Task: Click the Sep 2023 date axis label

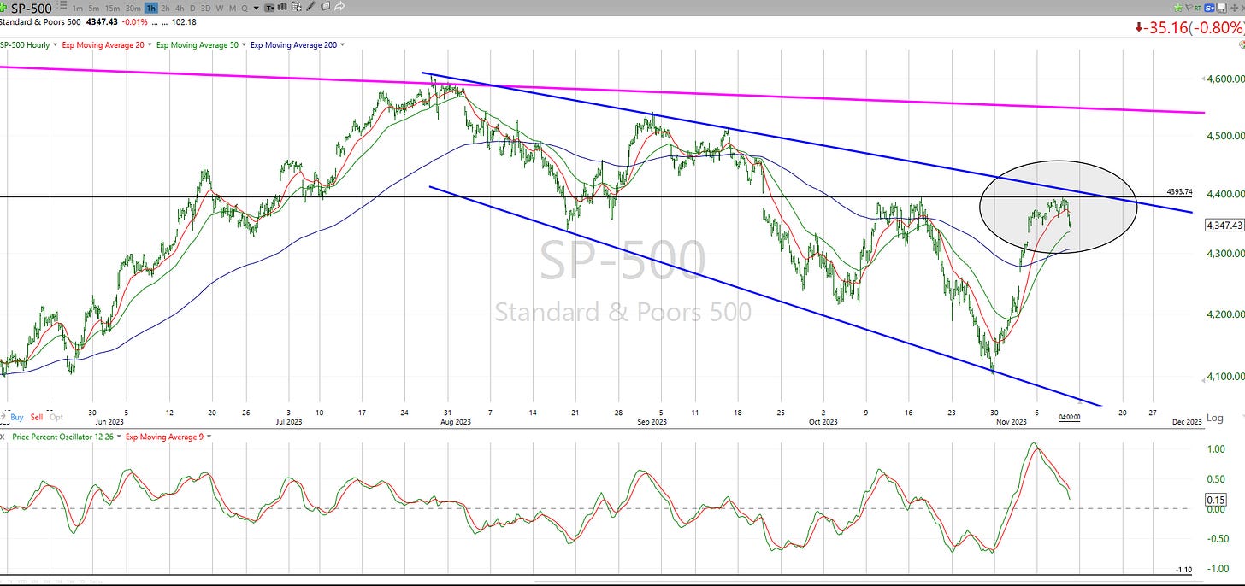Action: [652, 421]
